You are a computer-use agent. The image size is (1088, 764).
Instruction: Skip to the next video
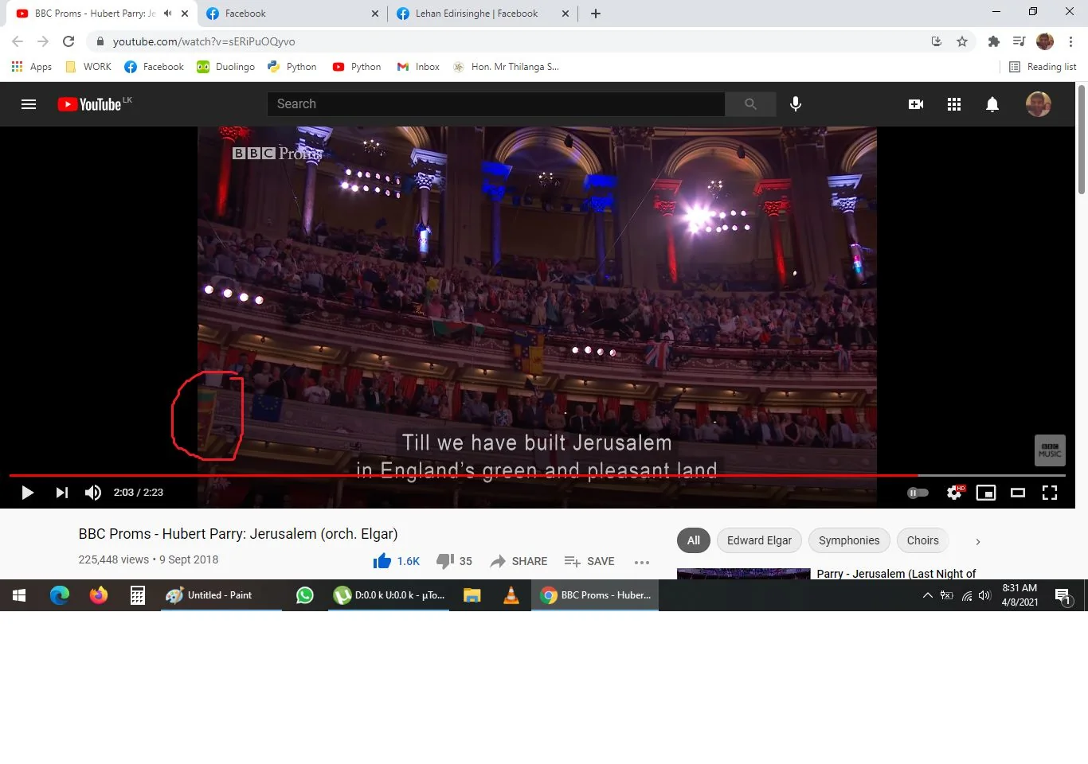(x=61, y=493)
